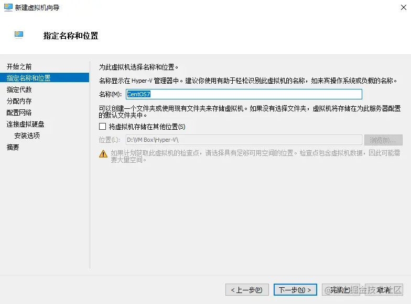Click the 名称(M): label

[x=110, y=94]
